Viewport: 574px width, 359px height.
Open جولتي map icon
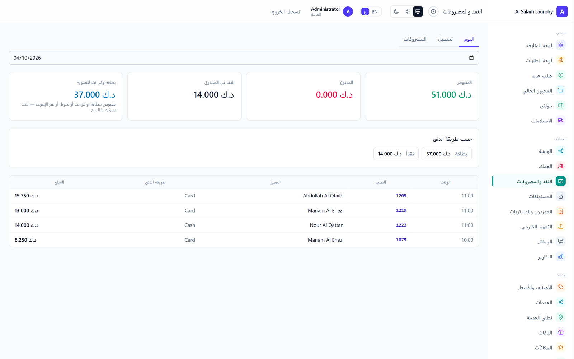point(561,106)
